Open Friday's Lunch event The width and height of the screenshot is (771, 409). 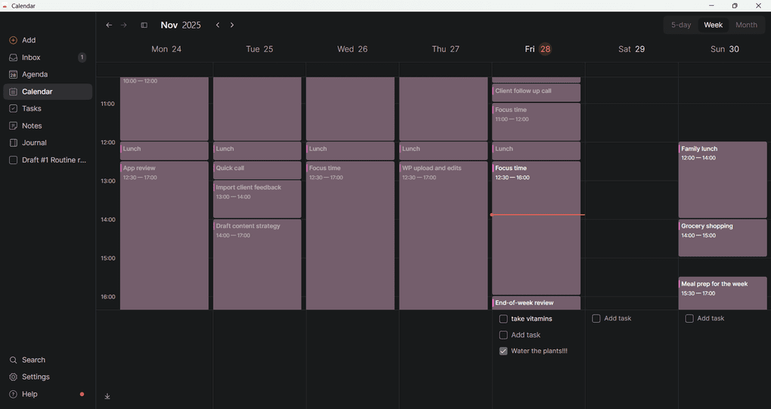[x=537, y=151]
